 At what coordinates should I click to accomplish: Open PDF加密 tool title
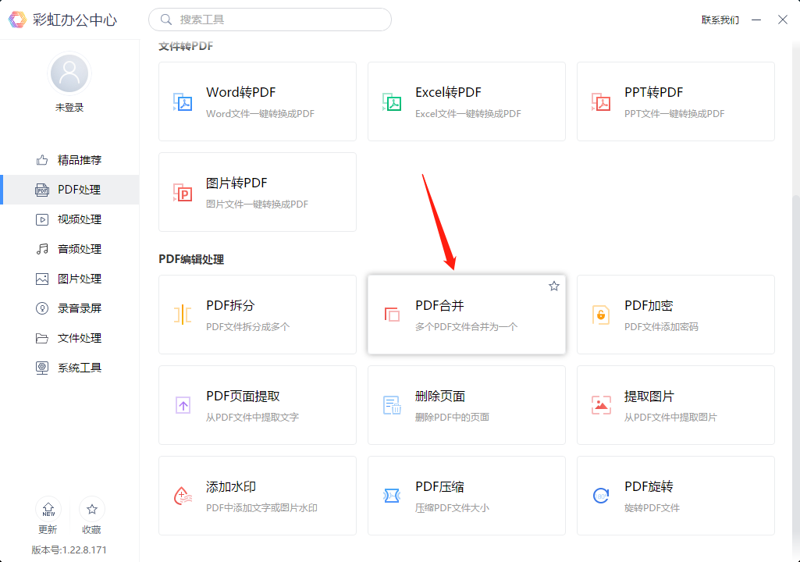(x=649, y=306)
